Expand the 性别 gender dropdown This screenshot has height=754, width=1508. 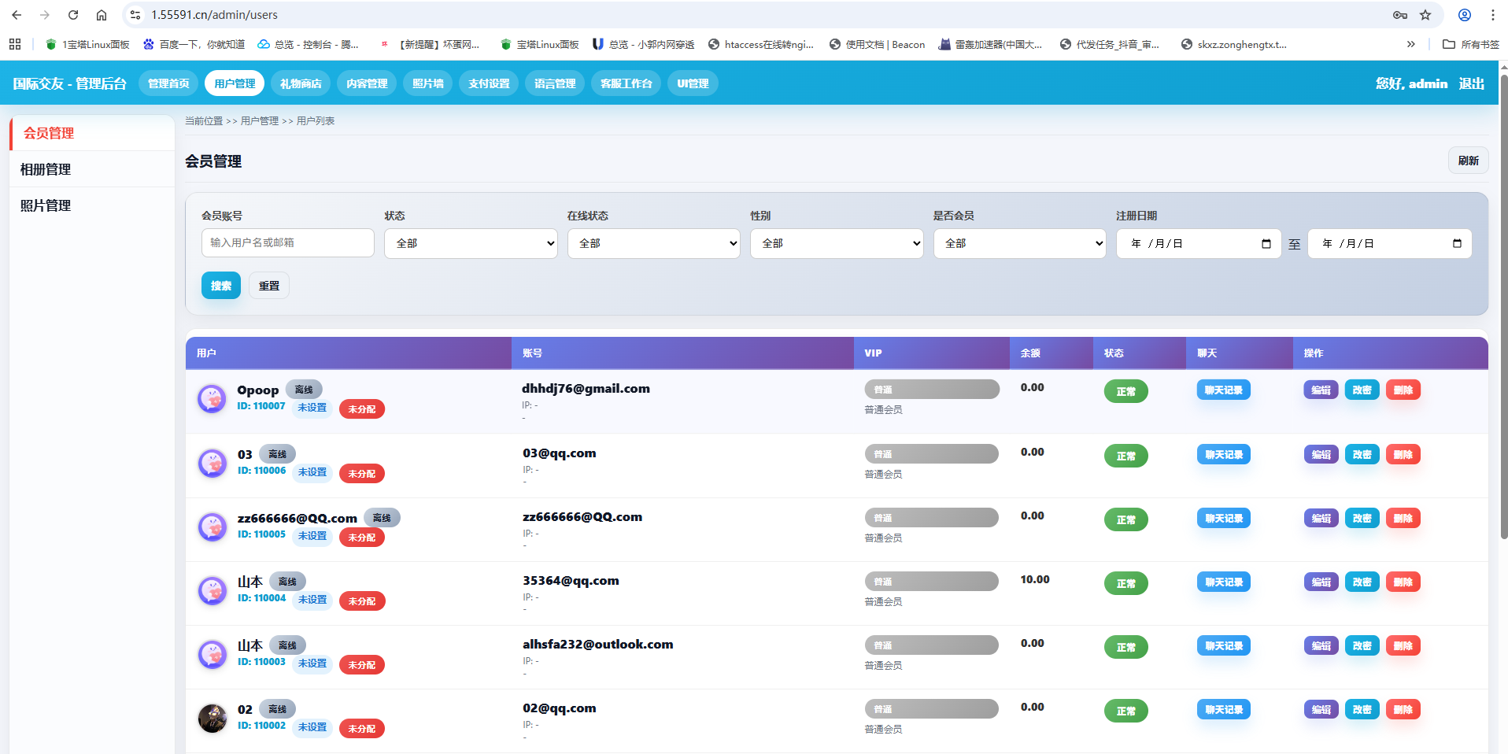[x=836, y=244]
